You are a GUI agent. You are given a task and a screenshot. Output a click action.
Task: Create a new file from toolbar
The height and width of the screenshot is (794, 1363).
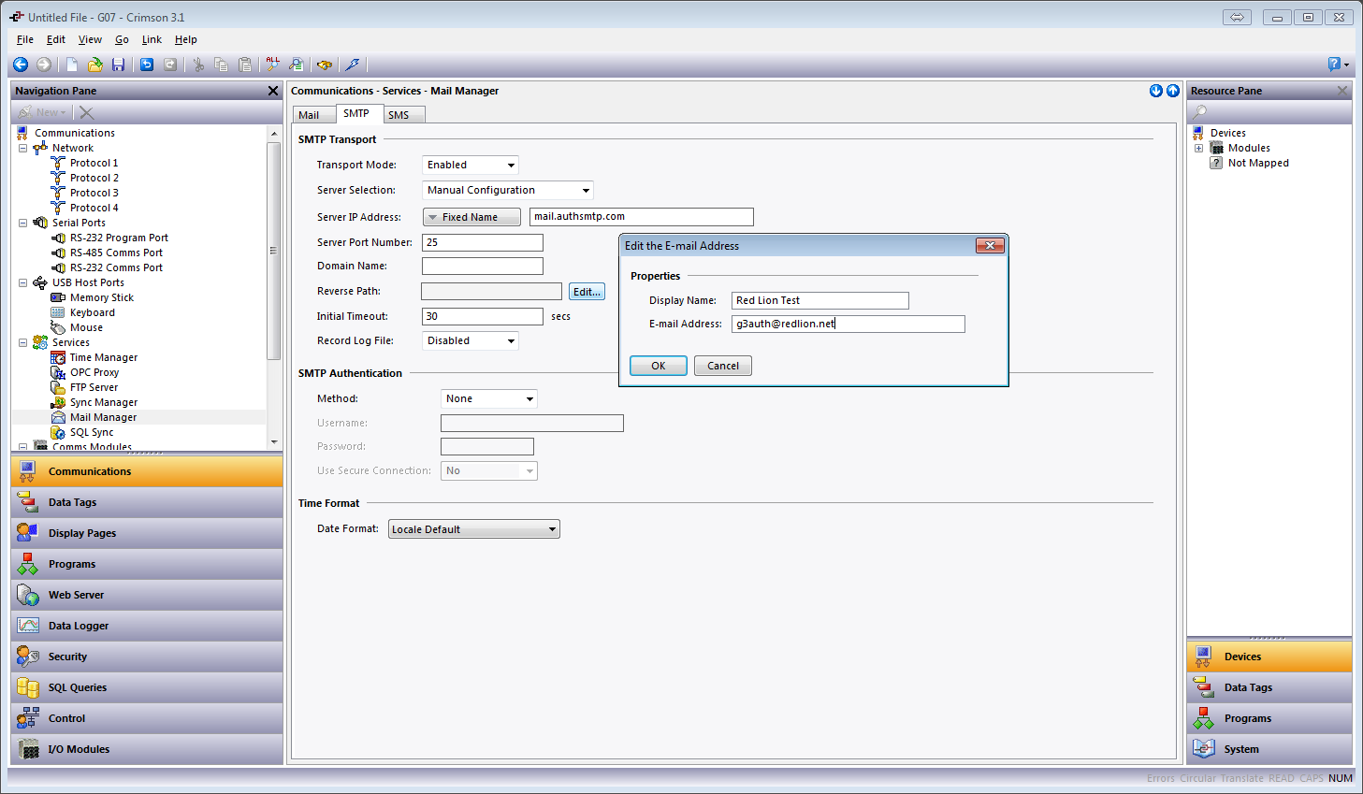coord(72,65)
